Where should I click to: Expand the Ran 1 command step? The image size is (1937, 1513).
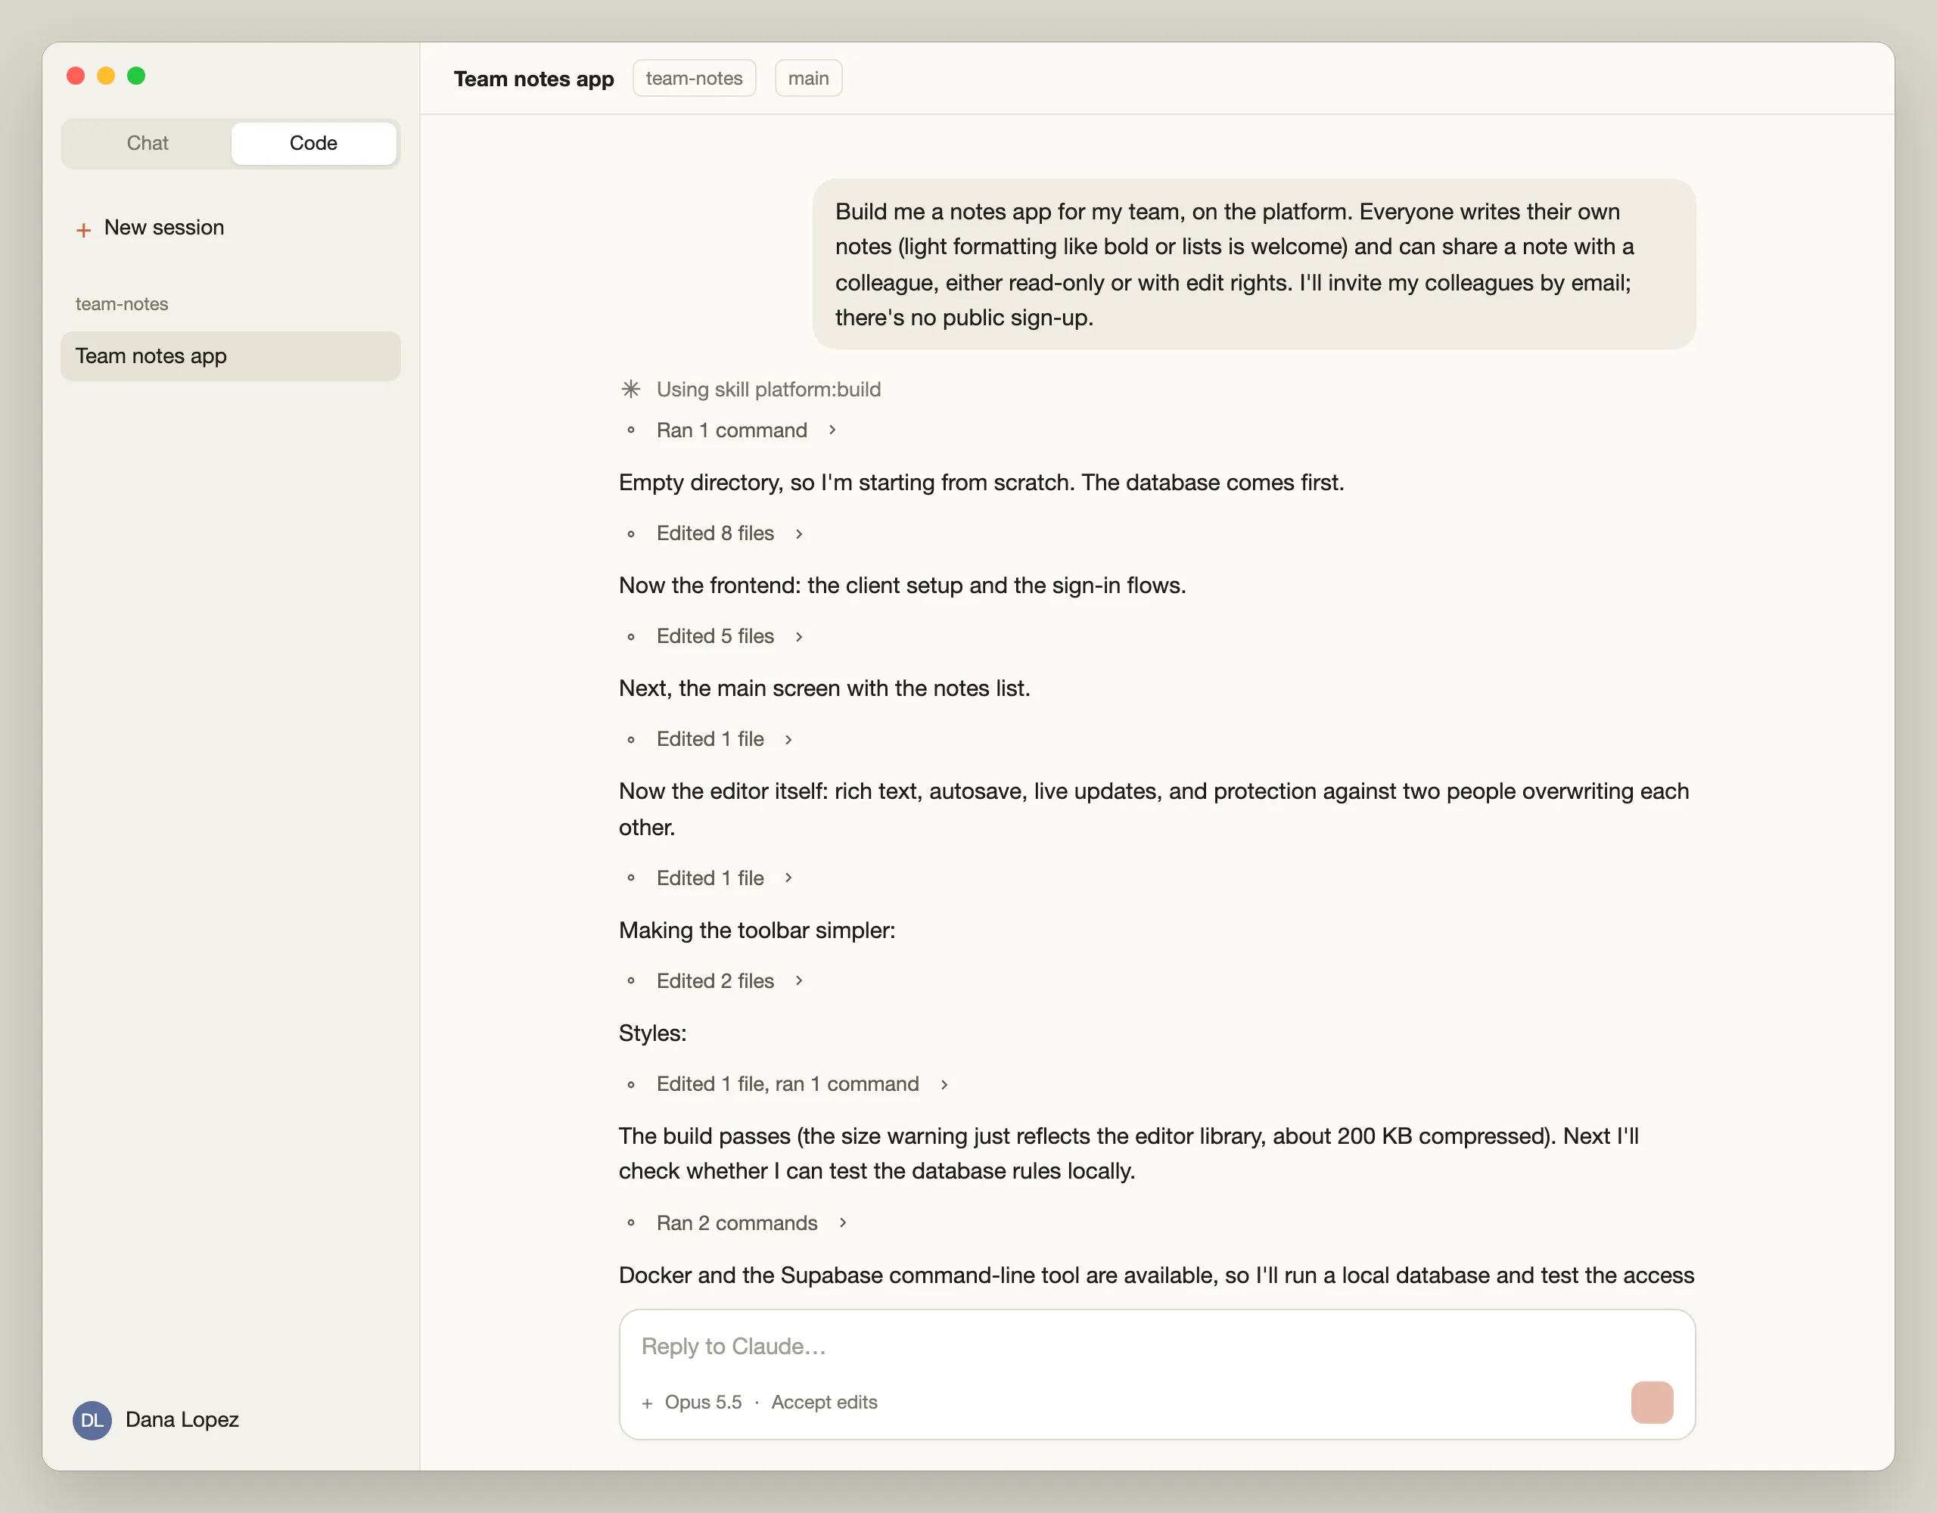coord(746,430)
